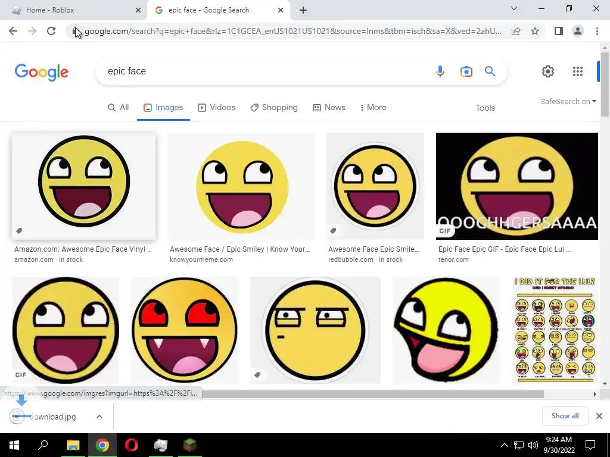Open the red-eyed fanged epic face image
The image size is (610, 457).
tap(185, 330)
